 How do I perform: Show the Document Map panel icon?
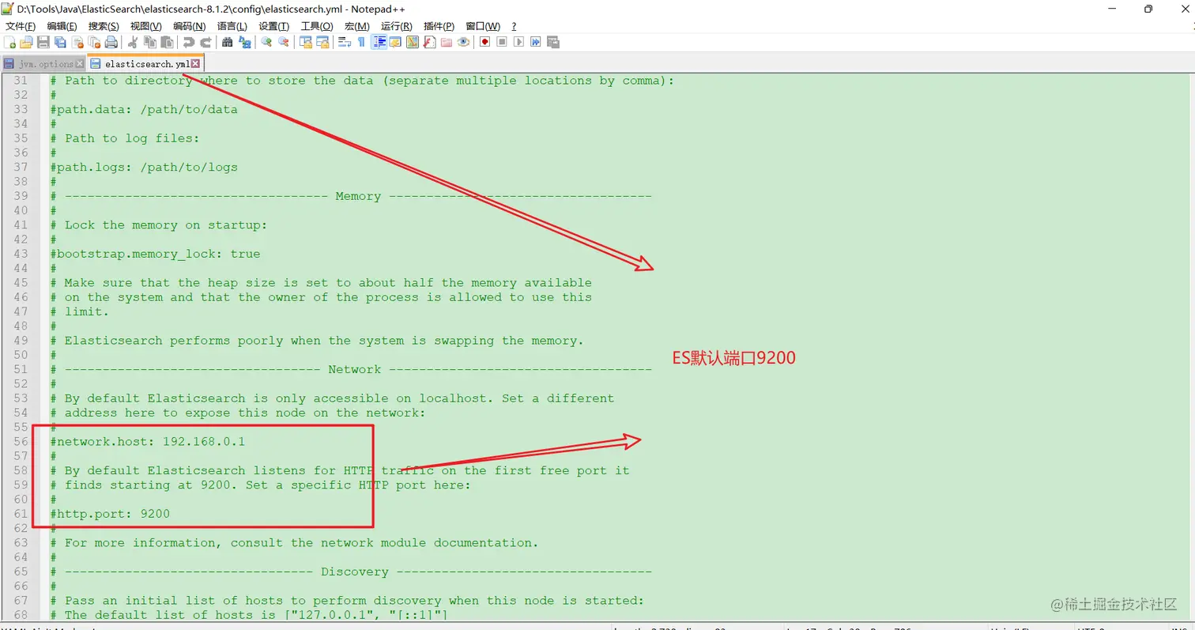(x=413, y=42)
